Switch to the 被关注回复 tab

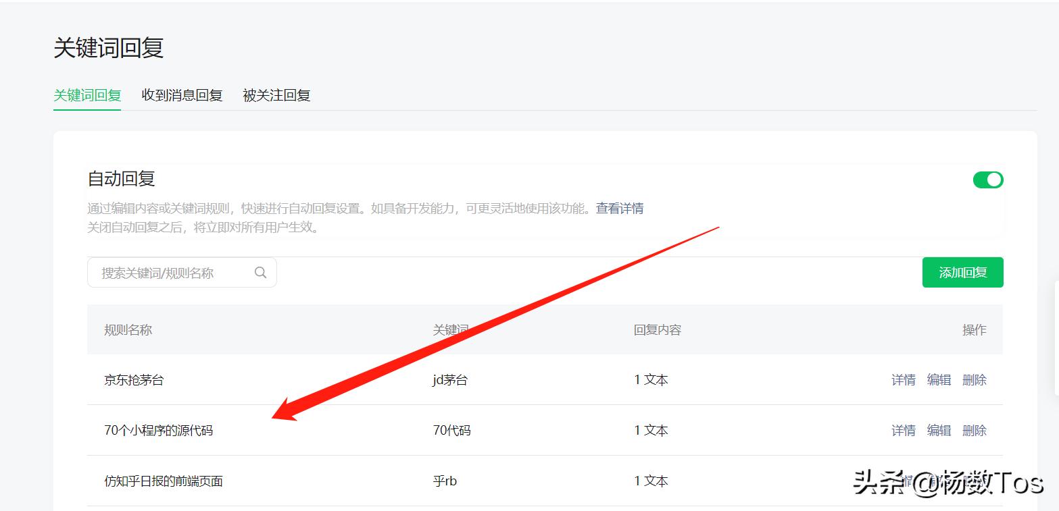pos(276,95)
